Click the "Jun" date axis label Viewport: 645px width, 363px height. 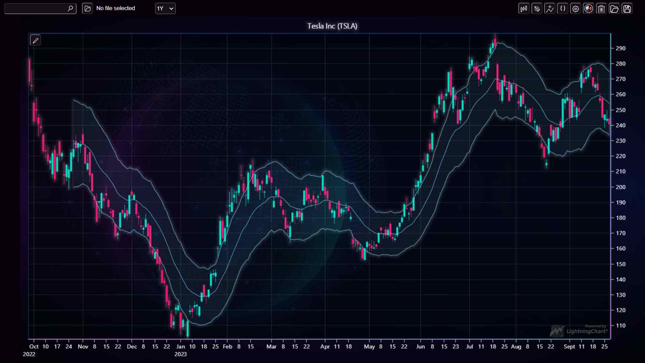[420, 347]
